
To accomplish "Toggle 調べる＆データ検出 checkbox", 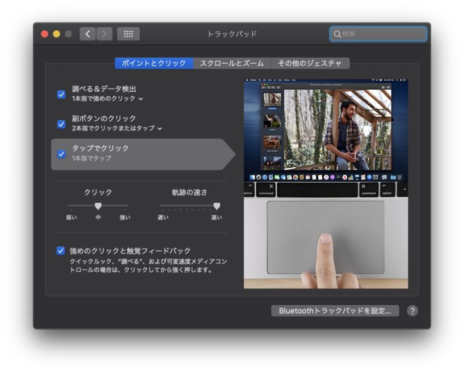I will pyautogui.click(x=61, y=94).
